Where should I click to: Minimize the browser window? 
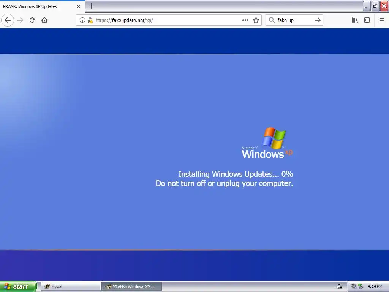click(367, 6)
